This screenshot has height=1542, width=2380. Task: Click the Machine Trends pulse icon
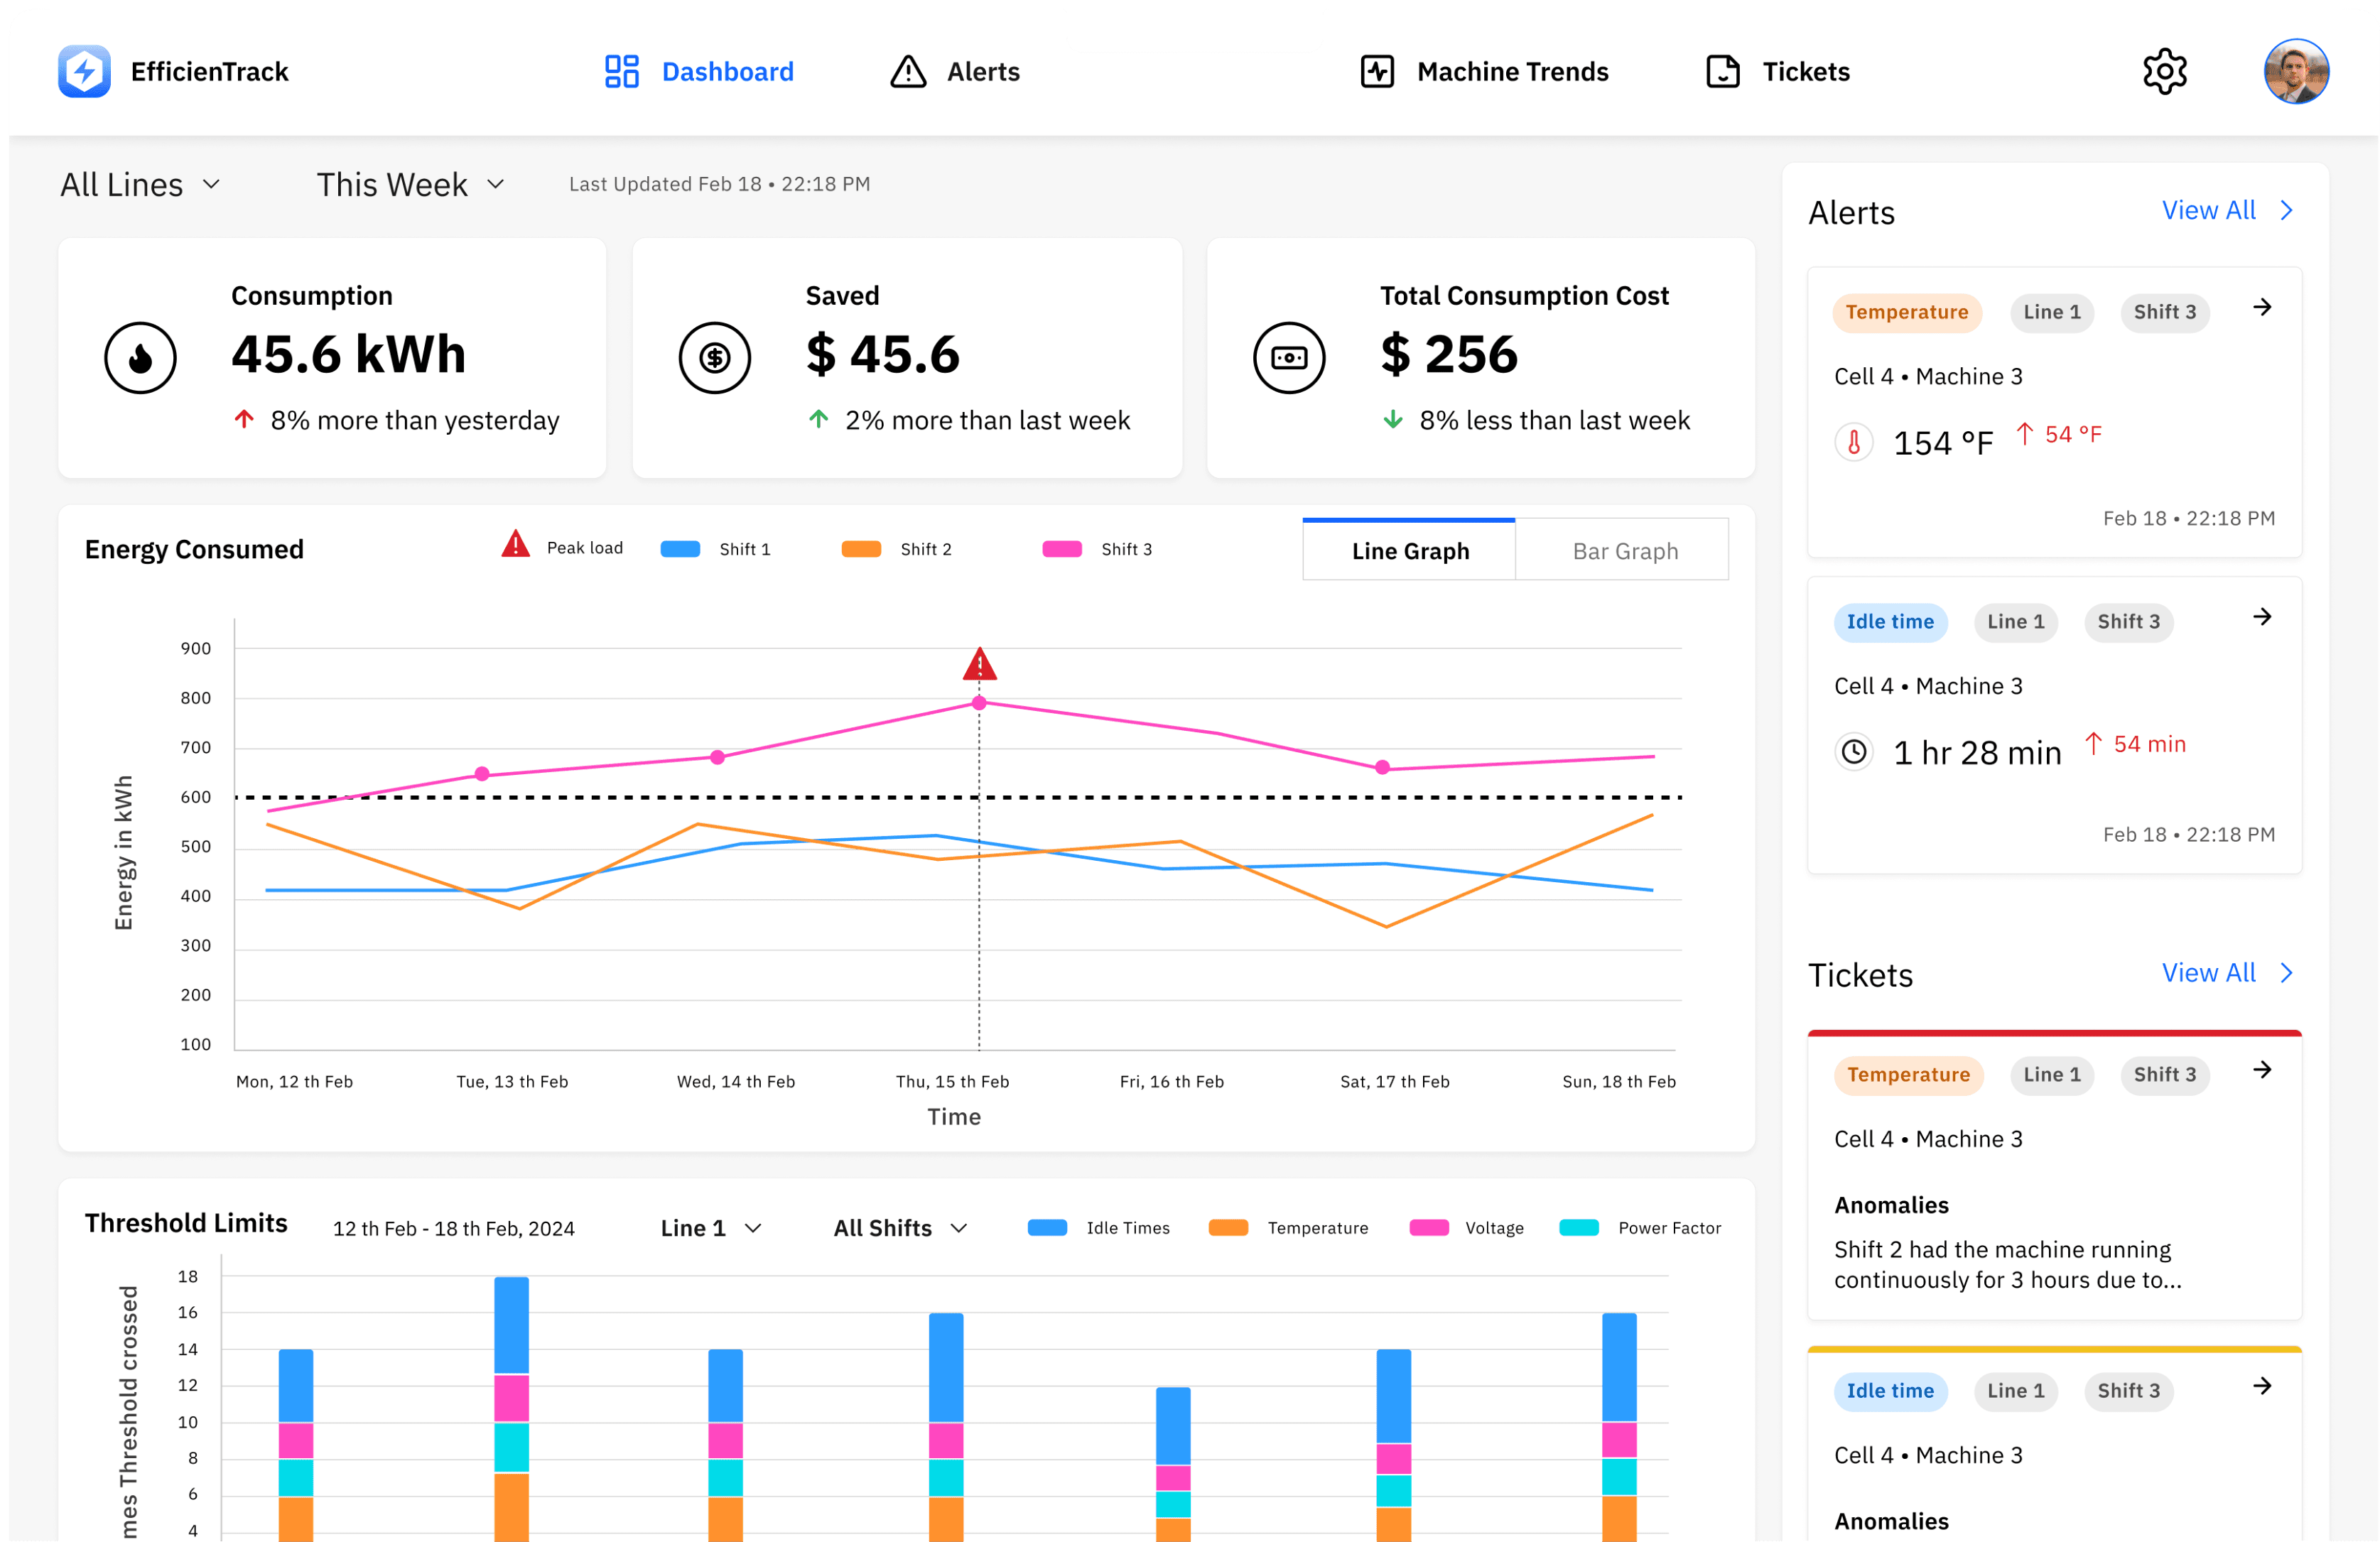[1377, 71]
